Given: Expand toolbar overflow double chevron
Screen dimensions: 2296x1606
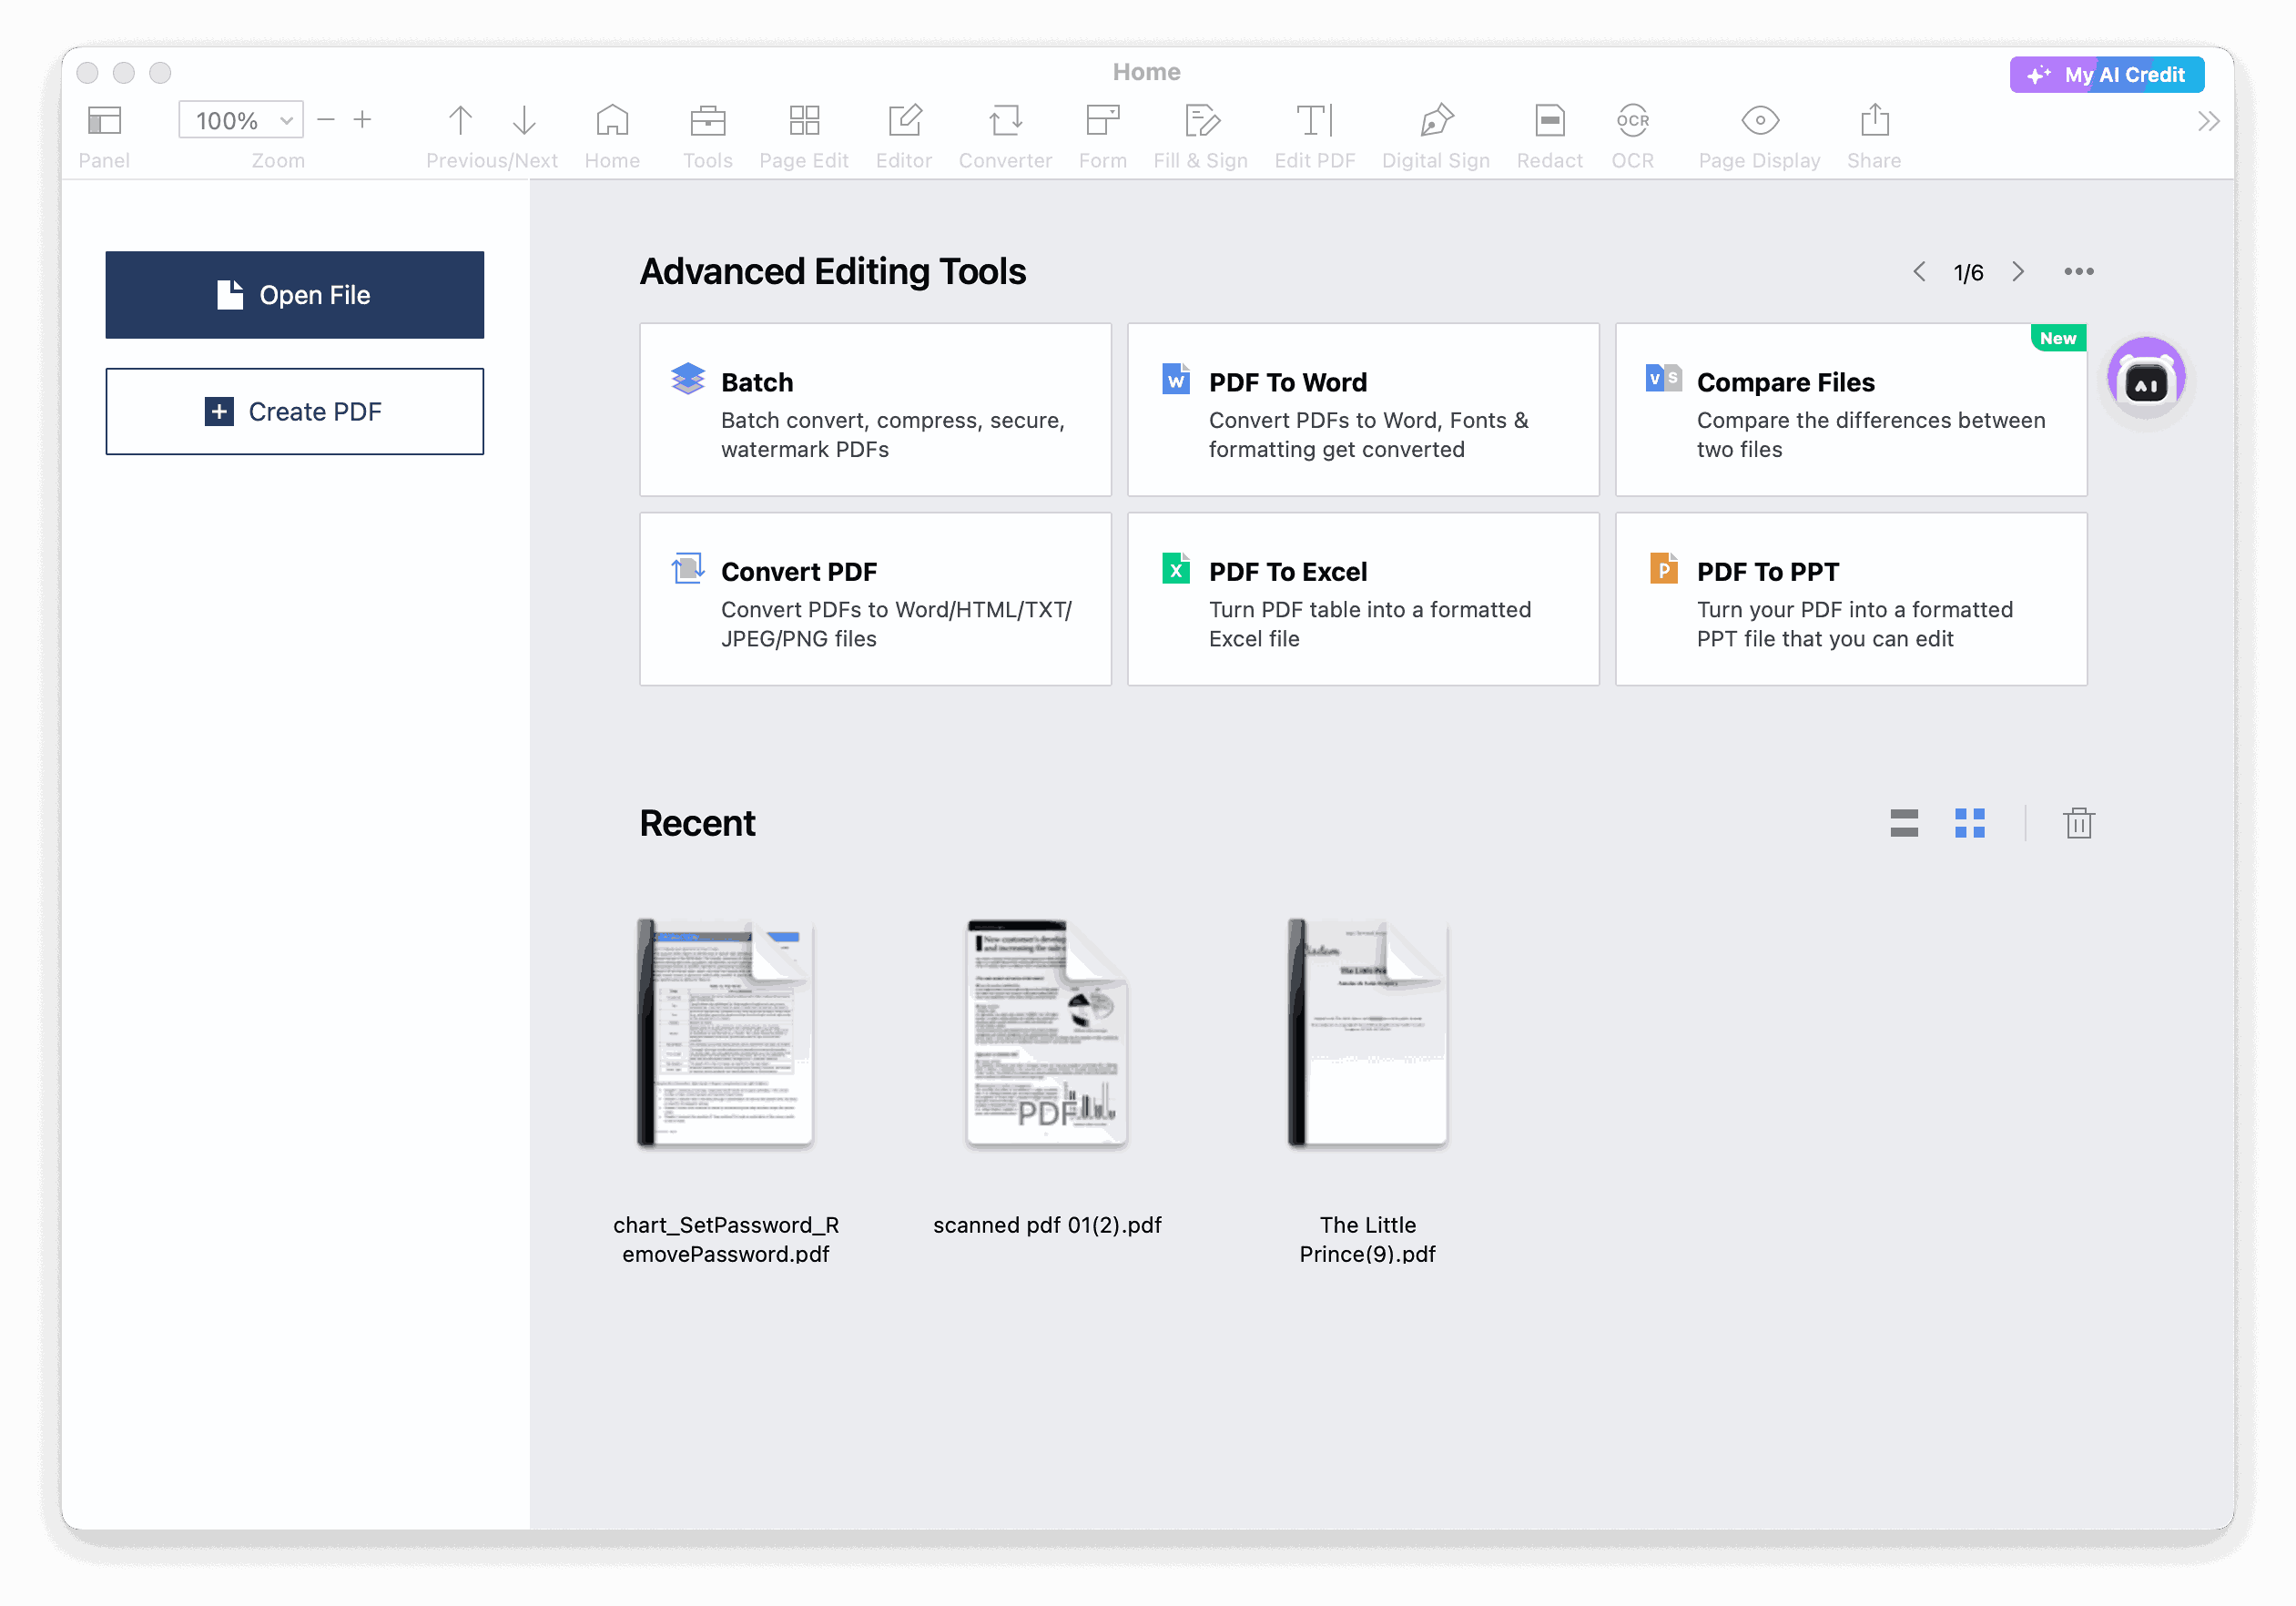Looking at the screenshot, I should click(x=2208, y=121).
